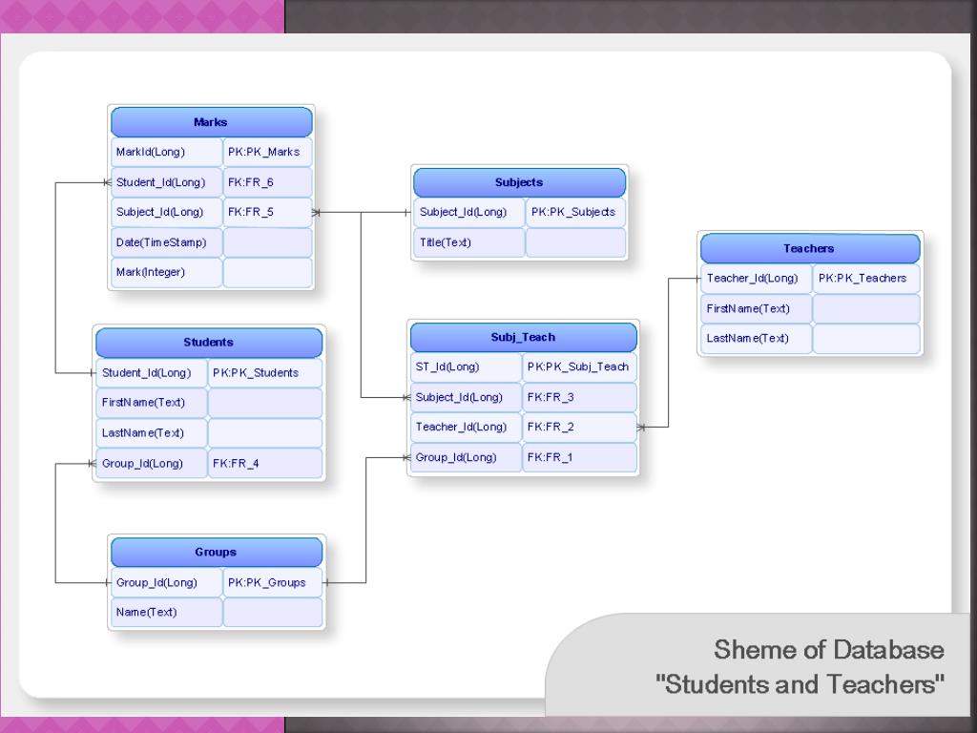The height and width of the screenshot is (733, 977).
Task: Select the Subj_Teach table header
Action: click(523, 336)
